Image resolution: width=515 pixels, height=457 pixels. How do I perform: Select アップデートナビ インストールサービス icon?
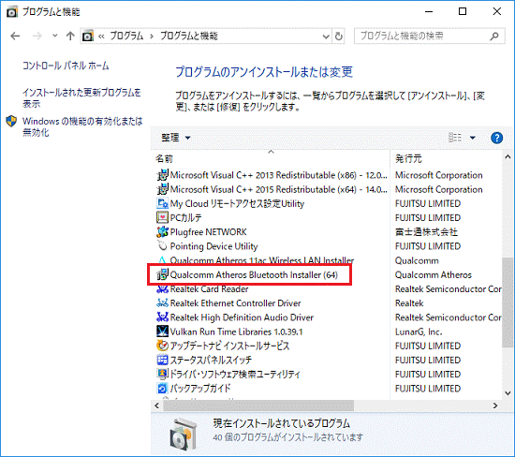pyautogui.click(x=162, y=346)
